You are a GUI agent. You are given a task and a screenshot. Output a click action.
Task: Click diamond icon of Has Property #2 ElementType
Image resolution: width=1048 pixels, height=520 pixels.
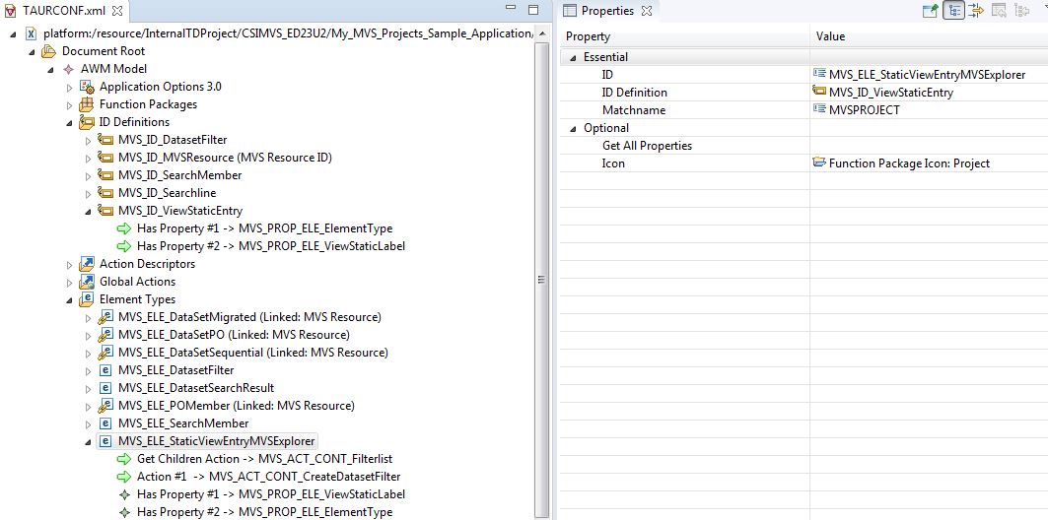click(124, 513)
